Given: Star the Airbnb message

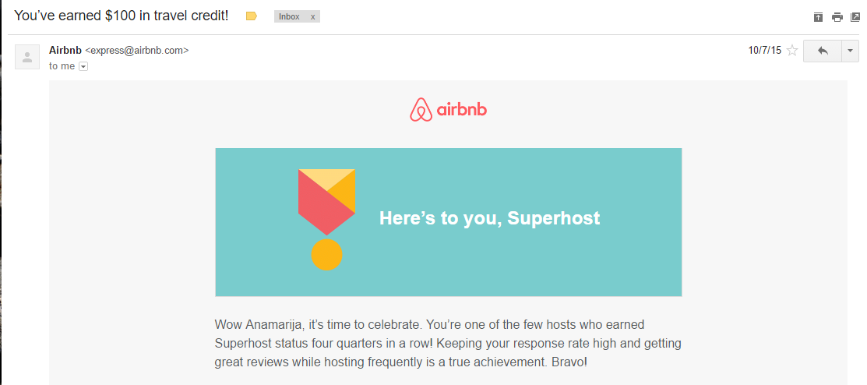Looking at the screenshot, I should point(792,51).
